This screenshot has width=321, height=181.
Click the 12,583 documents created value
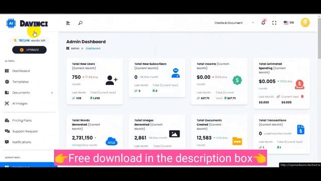pos(204,138)
